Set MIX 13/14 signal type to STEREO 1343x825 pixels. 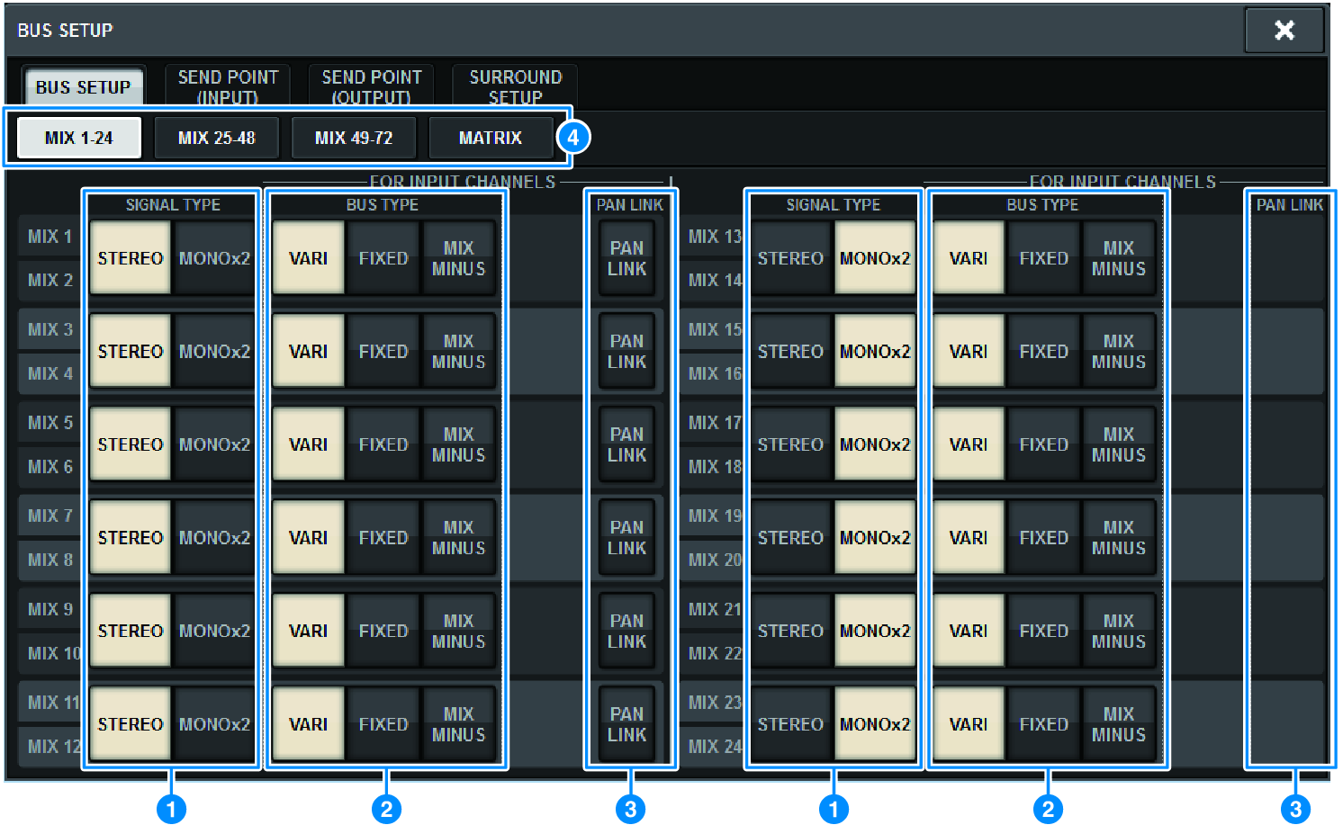point(790,257)
